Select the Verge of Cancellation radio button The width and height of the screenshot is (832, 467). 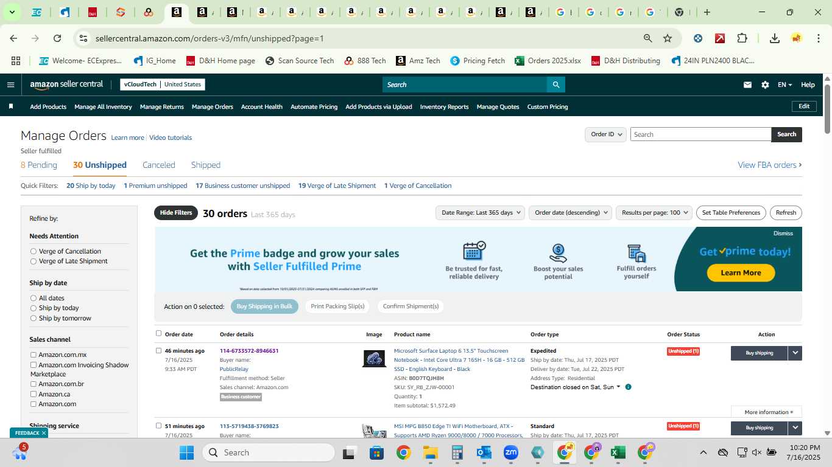[x=33, y=251]
